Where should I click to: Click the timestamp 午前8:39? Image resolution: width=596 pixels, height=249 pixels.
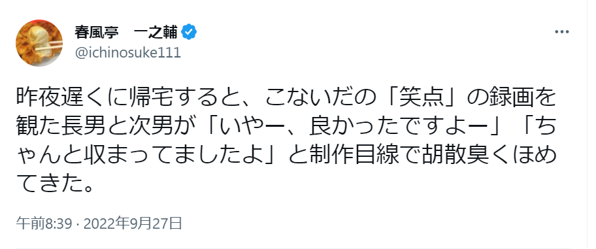pos(44,224)
